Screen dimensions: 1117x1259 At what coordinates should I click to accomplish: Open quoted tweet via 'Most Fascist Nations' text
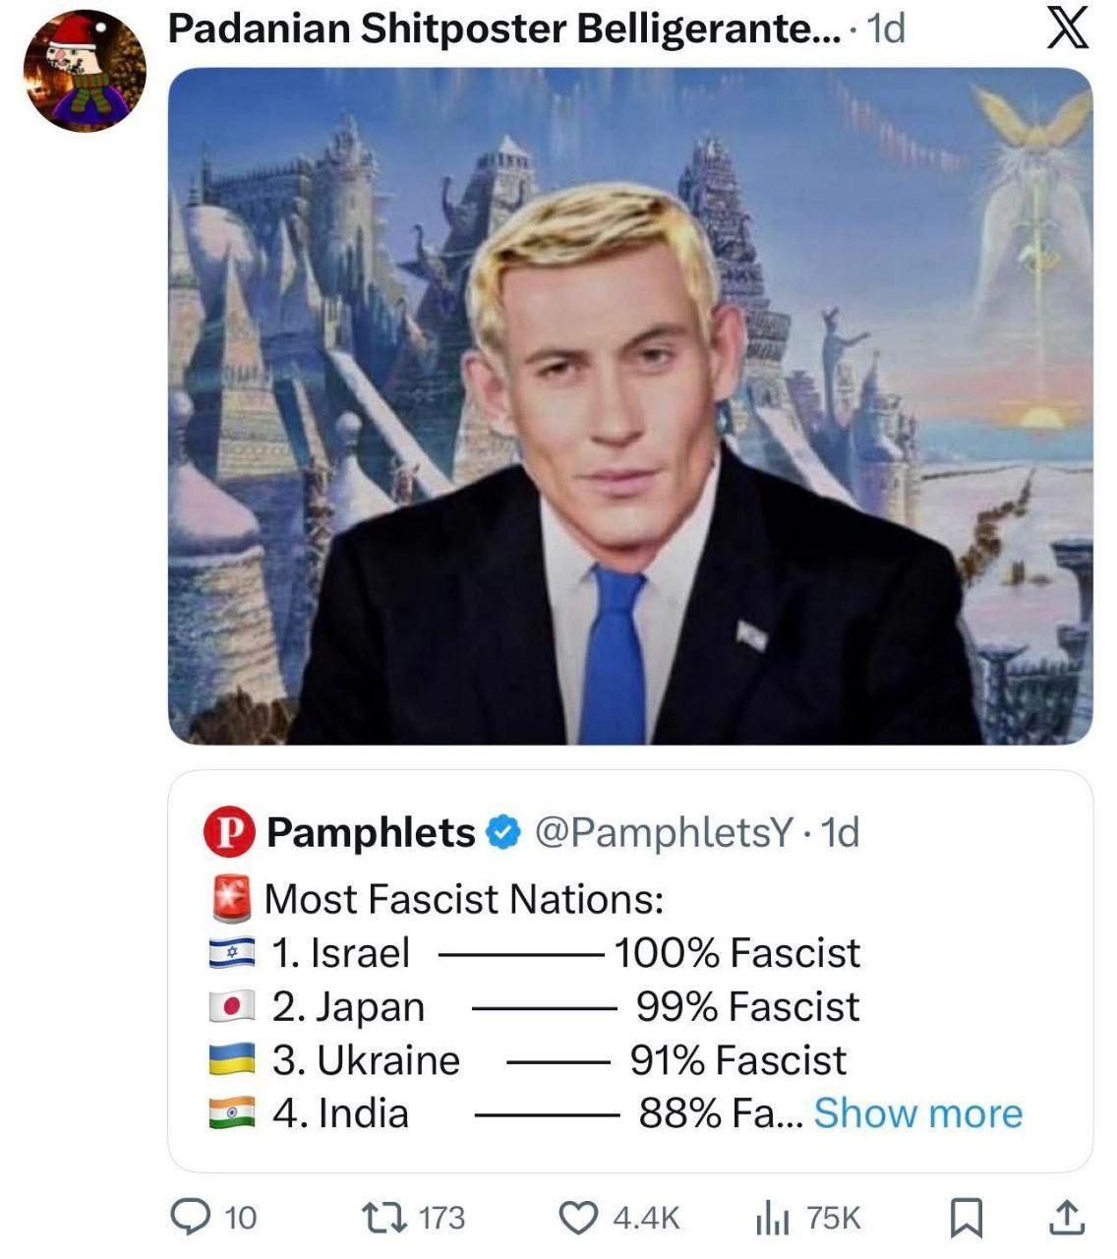(464, 899)
